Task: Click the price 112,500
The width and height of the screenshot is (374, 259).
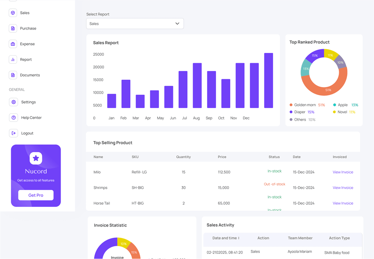Action: point(224,172)
